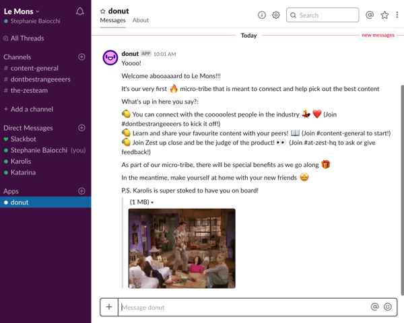Start a new direct message plus icon
The height and width of the screenshot is (323, 404).
[x=81, y=128]
